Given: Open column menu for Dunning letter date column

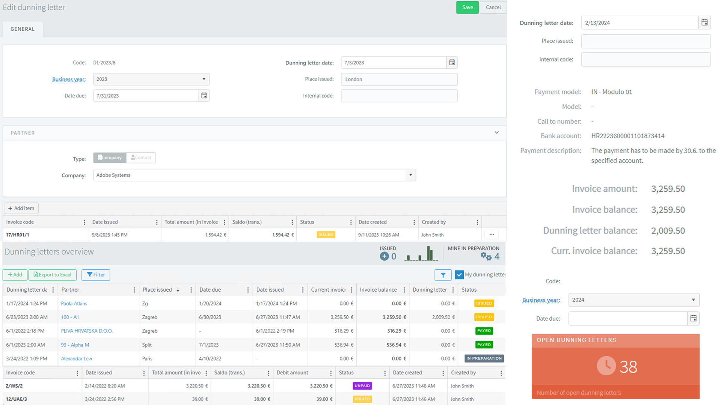Looking at the screenshot, I should [53, 290].
